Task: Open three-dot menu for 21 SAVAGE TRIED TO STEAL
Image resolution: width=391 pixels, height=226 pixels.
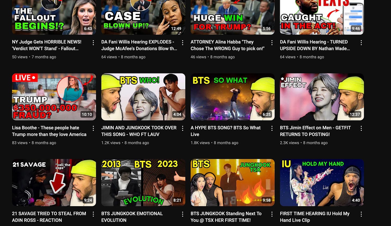Action: (x=93, y=214)
